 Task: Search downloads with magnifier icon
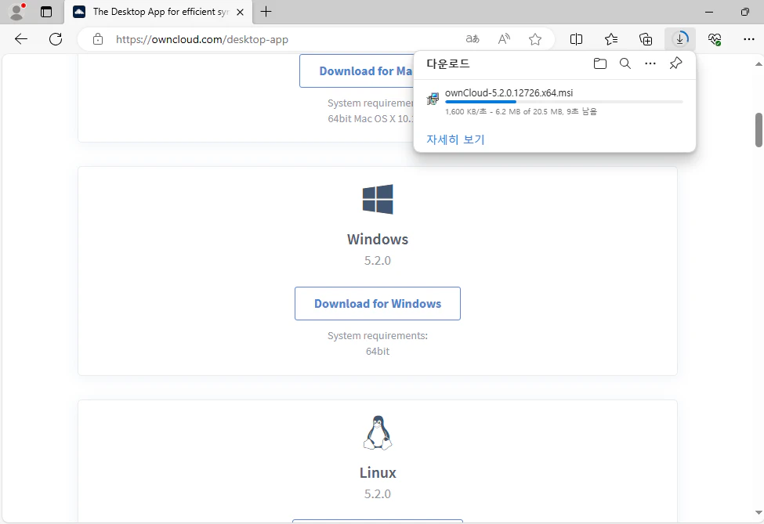coord(625,63)
